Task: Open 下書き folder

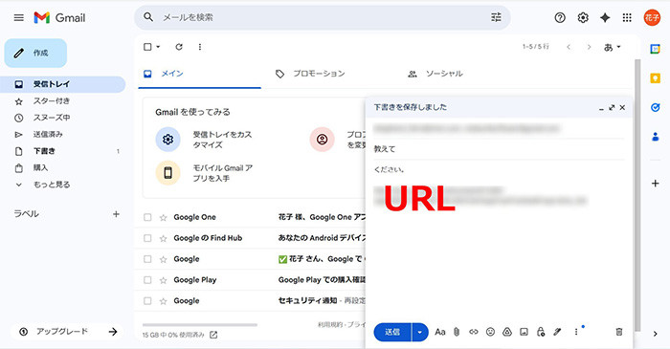Action: coord(63,151)
